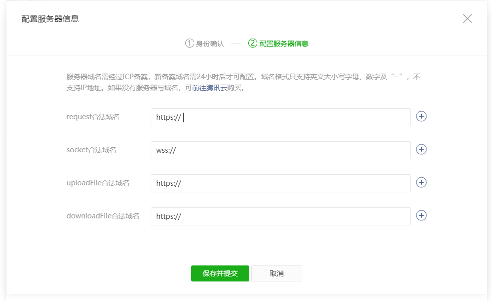Image resolution: width=492 pixels, height=301 pixels.
Task: Go to the 身份确认 step
Action: point(210,43)
